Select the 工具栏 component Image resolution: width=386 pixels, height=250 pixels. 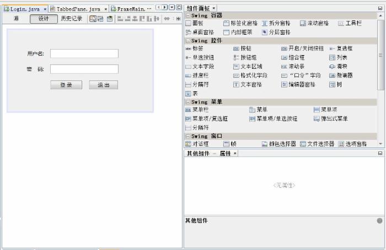pyautogui.click(x=350, y=23)
